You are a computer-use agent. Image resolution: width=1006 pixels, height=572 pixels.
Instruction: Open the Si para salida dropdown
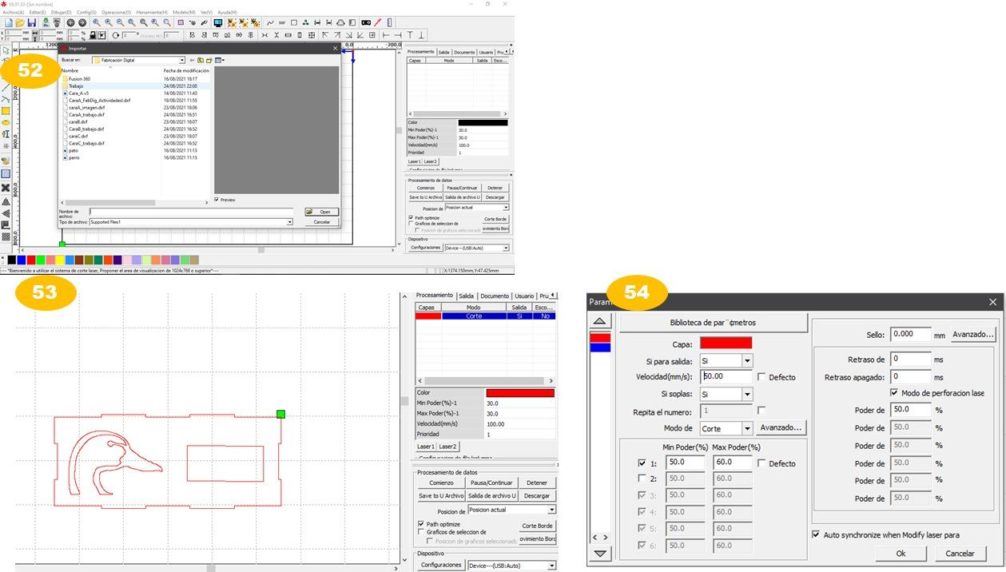point(747,361)
